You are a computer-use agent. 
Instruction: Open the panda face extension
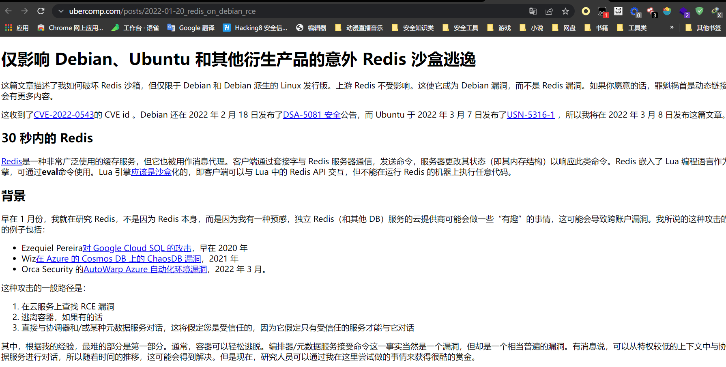pos(618,11)
